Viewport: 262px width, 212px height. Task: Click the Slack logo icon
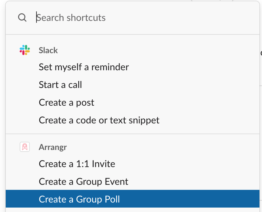(25, 50)
